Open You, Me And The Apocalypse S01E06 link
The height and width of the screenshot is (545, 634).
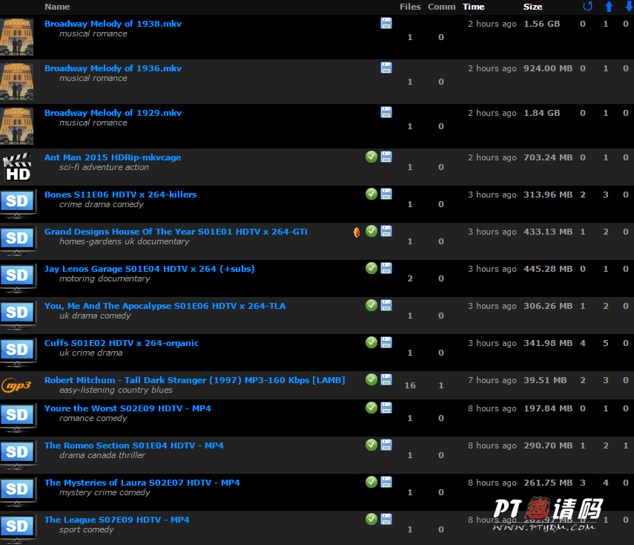pyautogui.click(x=165, y=306)
